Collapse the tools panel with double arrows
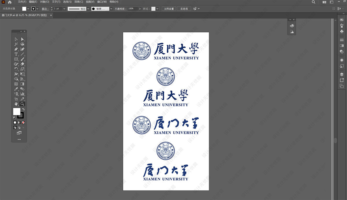 pos(21,31)
